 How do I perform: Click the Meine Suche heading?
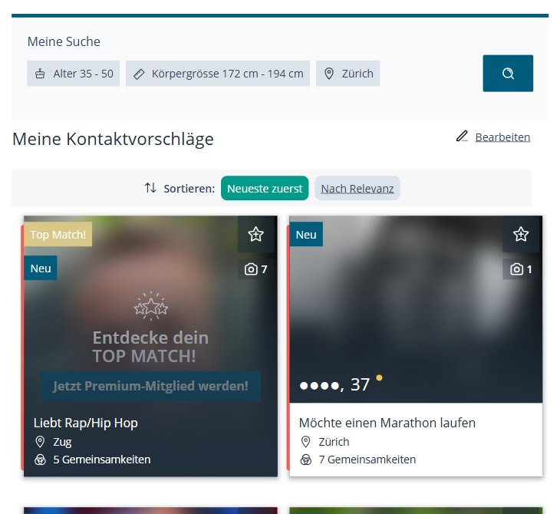(x=64, y=41)
